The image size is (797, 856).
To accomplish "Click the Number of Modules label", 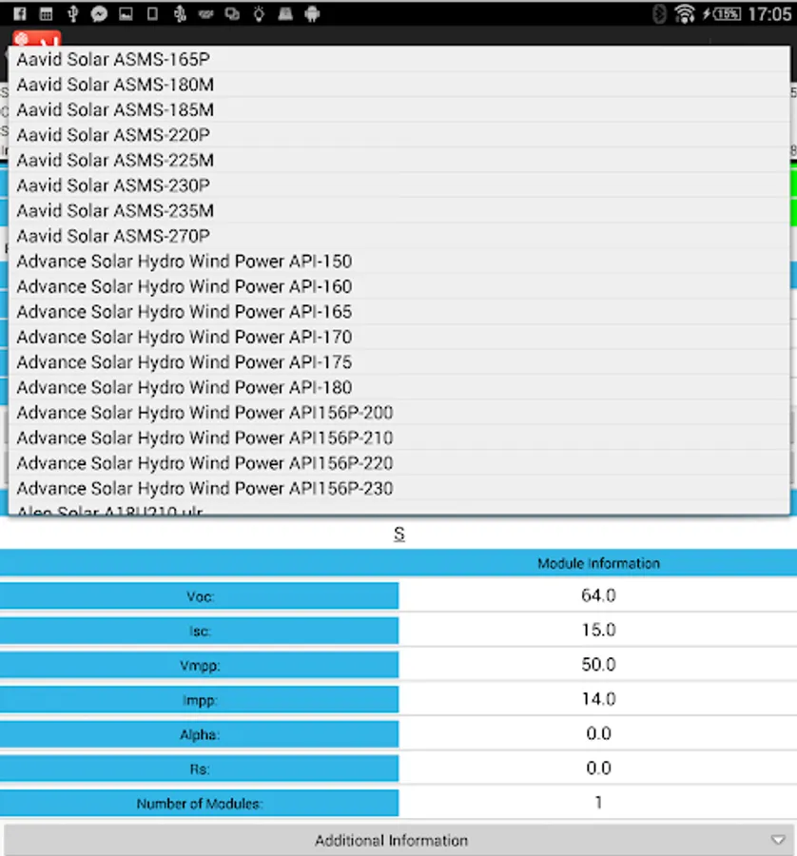I will pyautogui.click(x=200, y=803).
